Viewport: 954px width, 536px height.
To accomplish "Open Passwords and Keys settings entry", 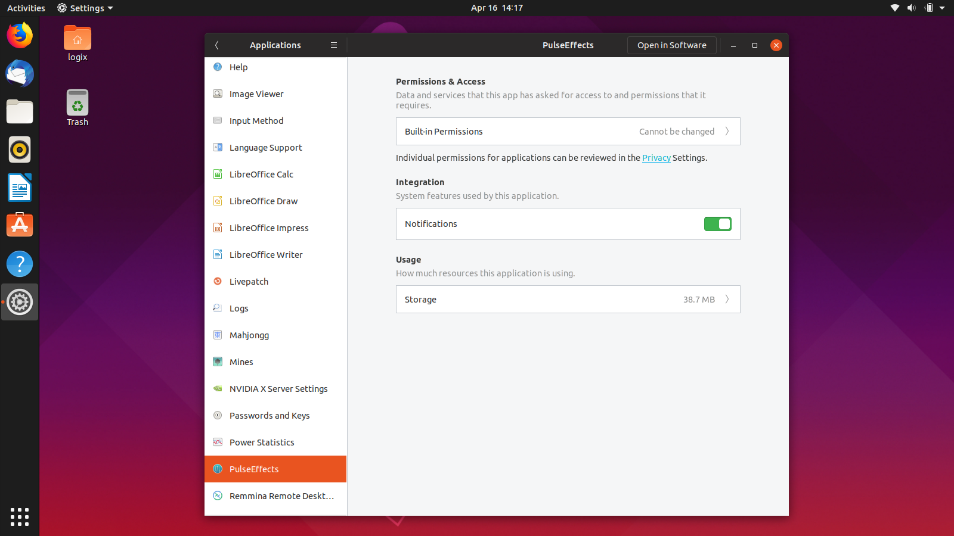I will tap(270, 415).
